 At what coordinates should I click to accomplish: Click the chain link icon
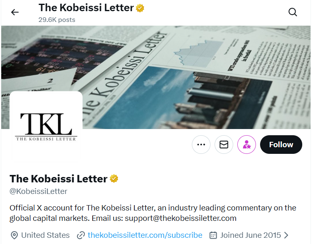click(81, 235)
